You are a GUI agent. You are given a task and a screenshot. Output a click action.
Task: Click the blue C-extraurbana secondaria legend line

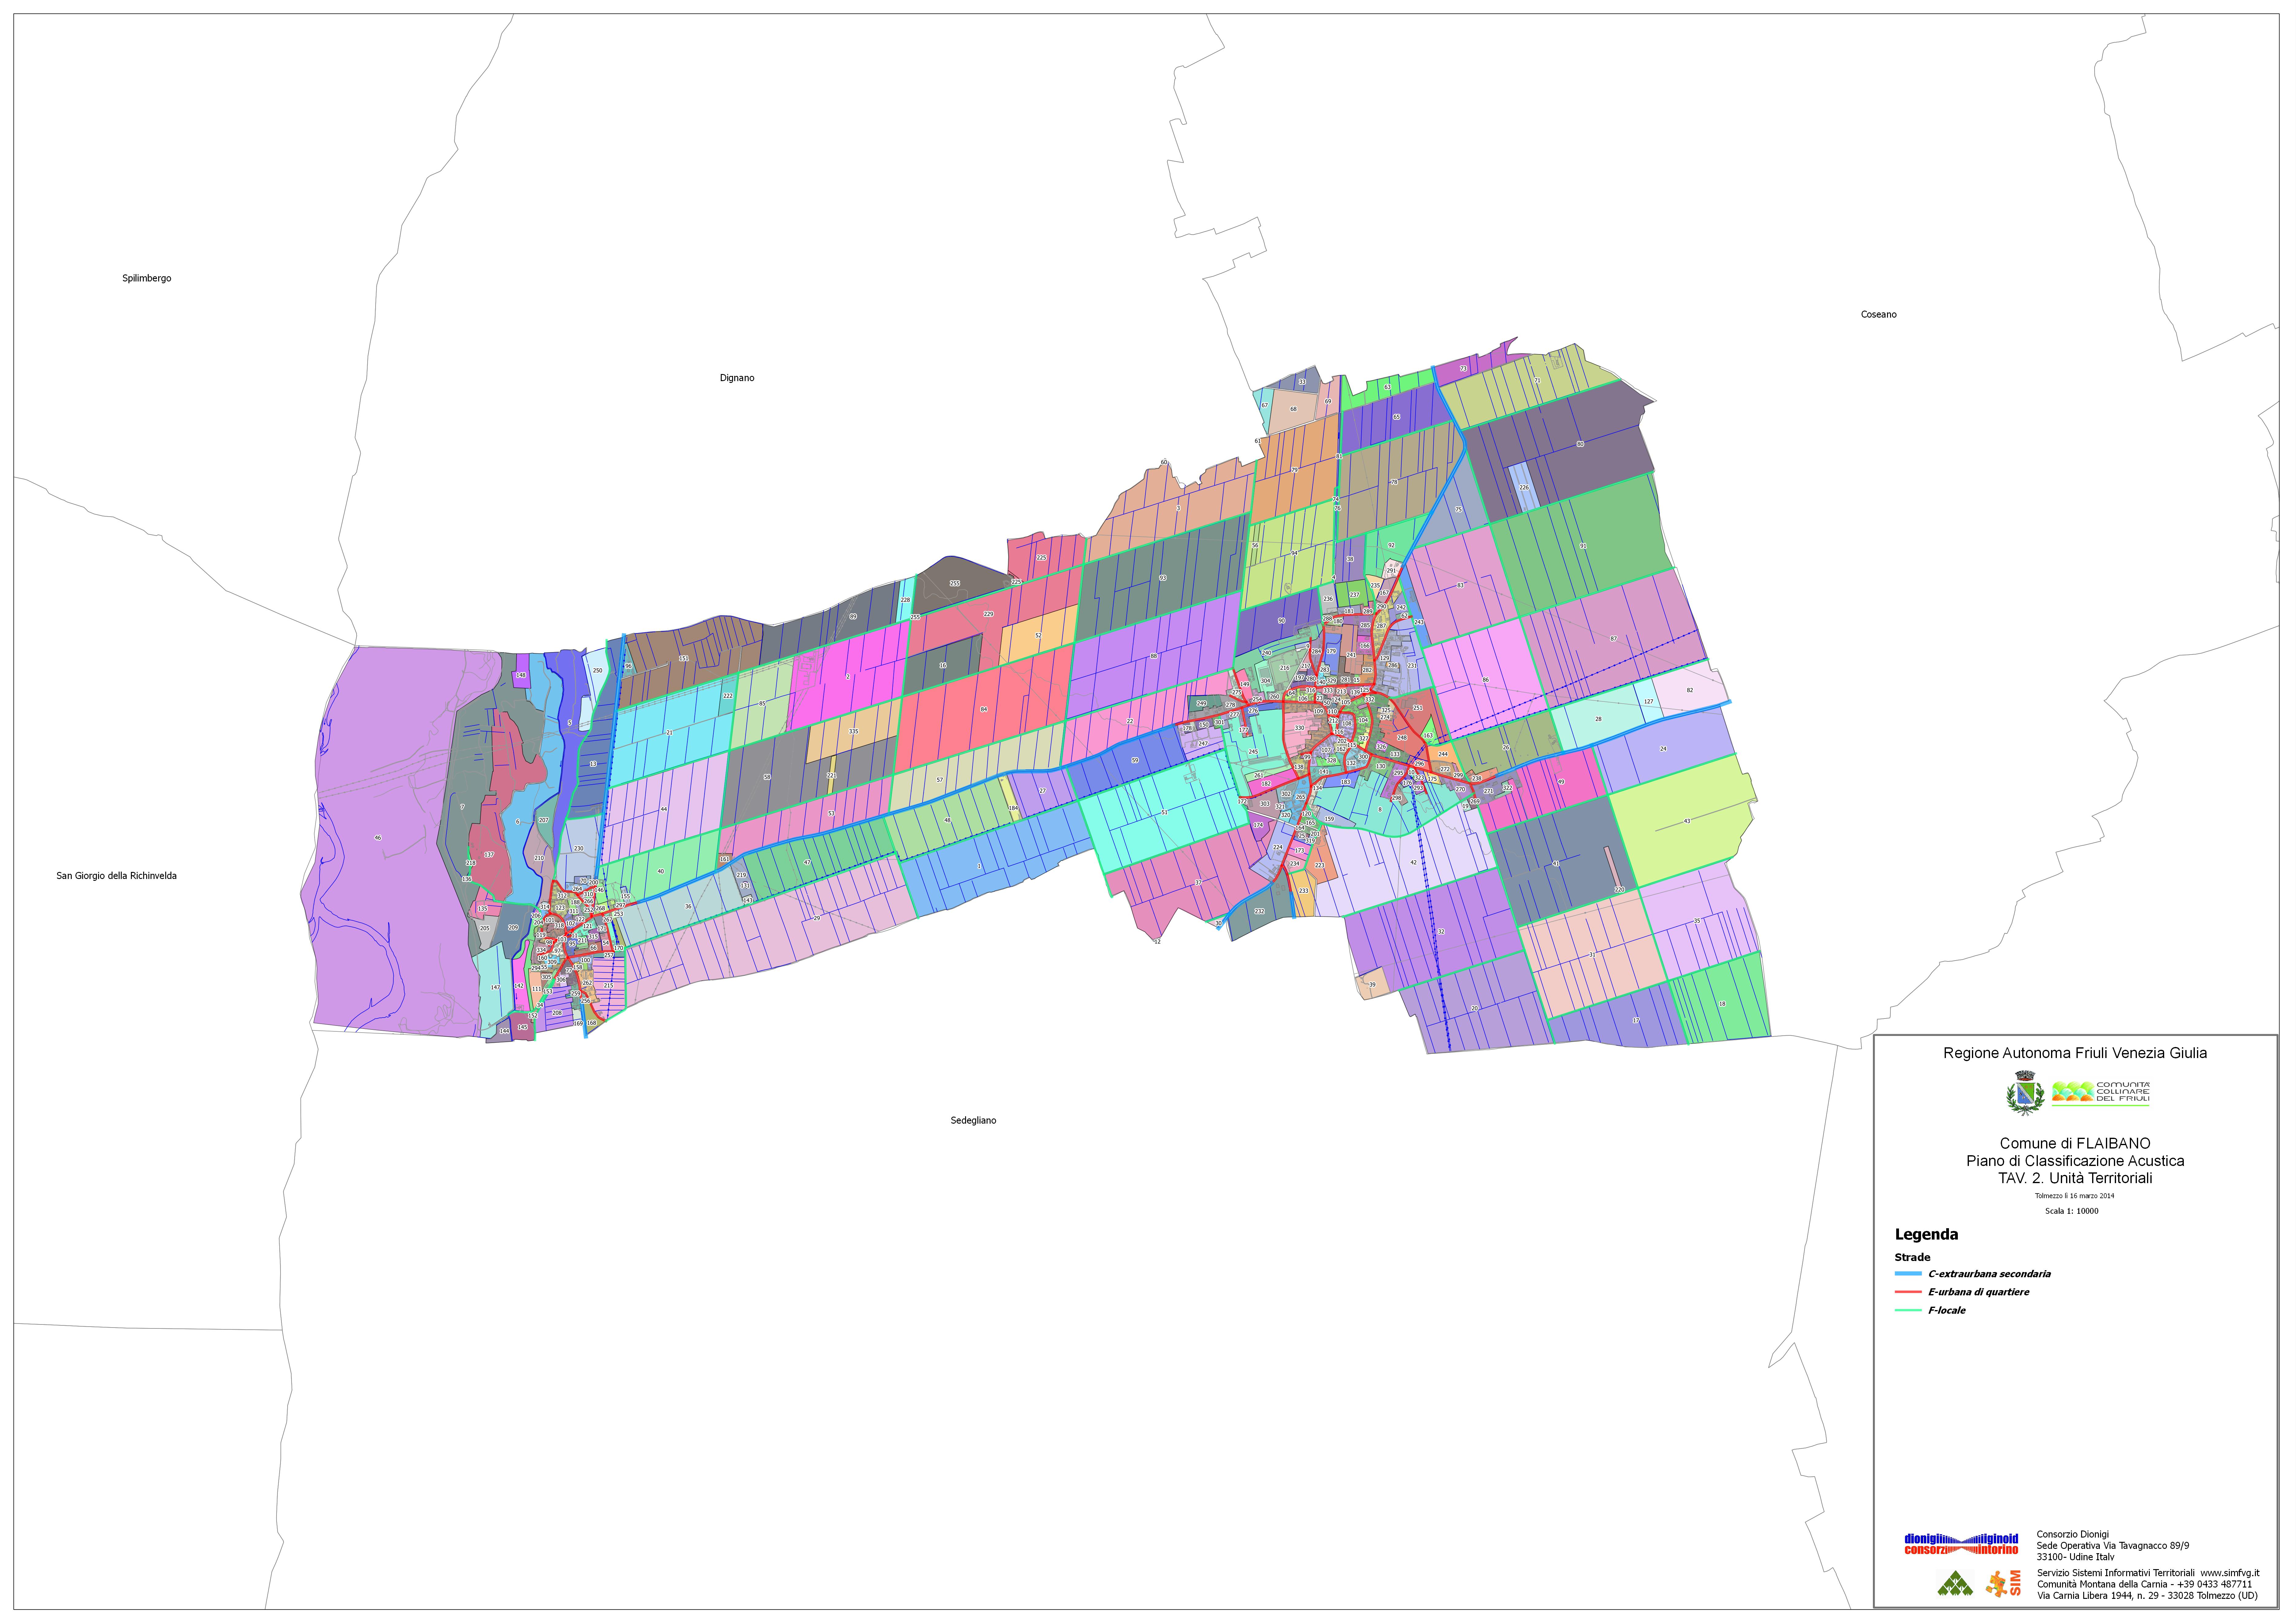point(1908,1274)
